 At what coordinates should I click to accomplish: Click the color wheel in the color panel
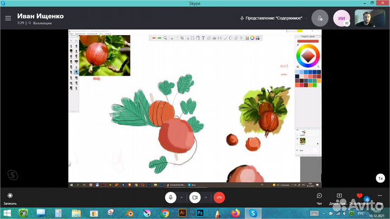click(307, 56)
